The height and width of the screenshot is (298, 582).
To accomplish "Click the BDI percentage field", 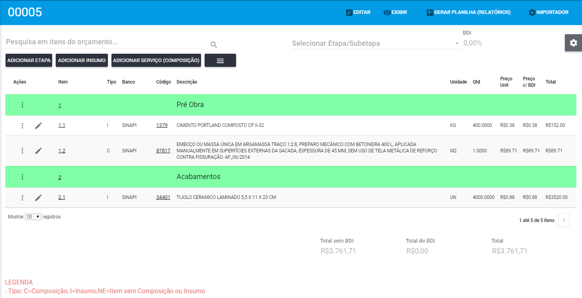I will [473, 43].
